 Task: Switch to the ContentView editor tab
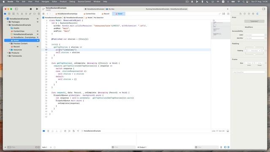(89, 14)
